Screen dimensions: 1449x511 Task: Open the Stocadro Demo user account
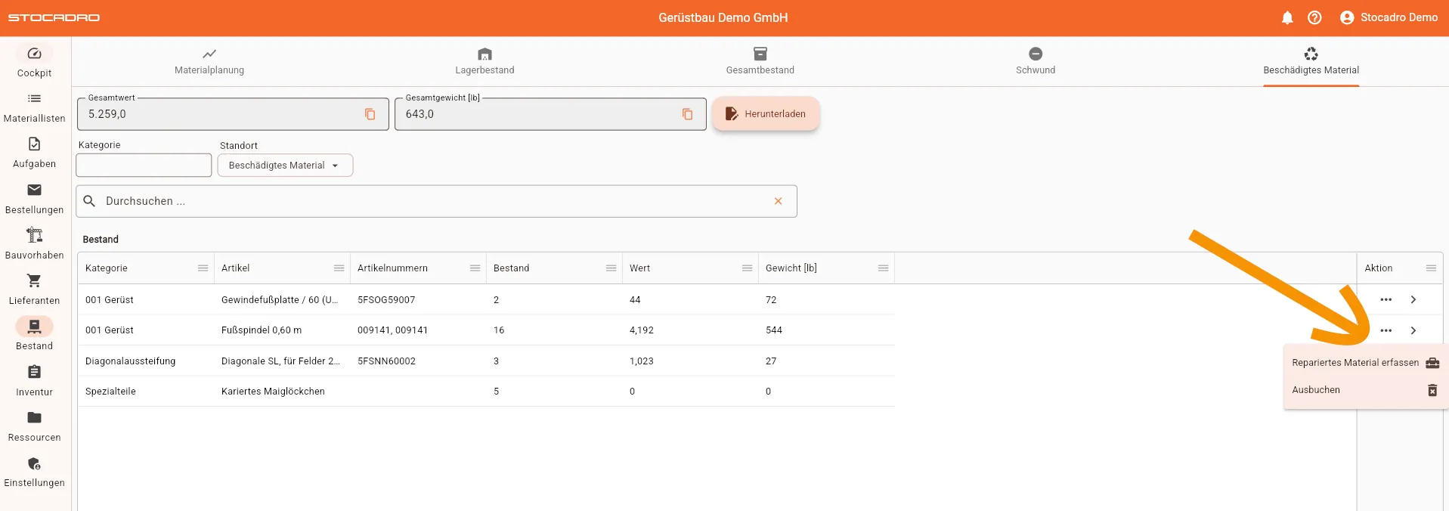click(x=1389, y=17)
